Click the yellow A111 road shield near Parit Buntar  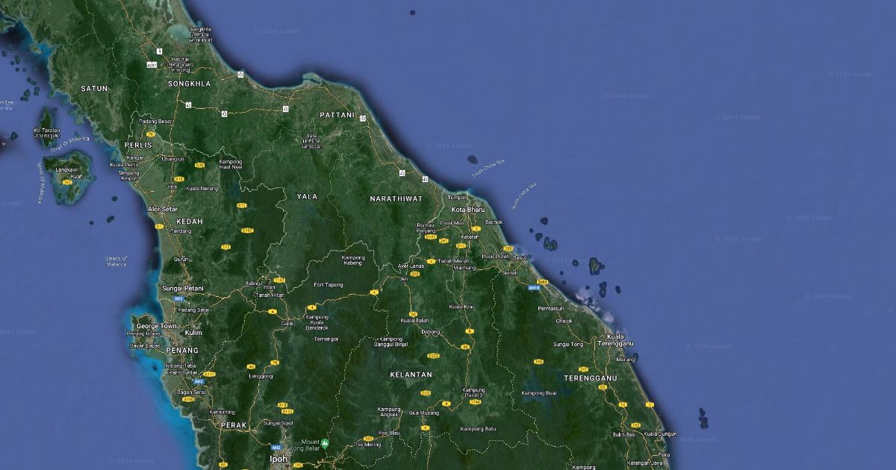[209, 374]
